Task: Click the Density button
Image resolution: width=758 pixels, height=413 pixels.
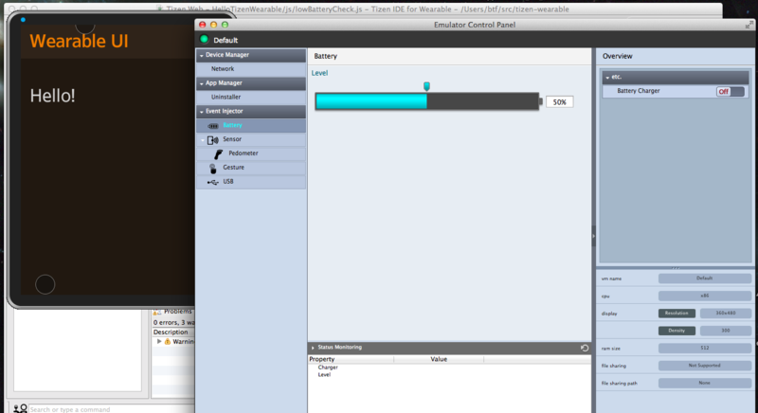Action: coord(677,331)
